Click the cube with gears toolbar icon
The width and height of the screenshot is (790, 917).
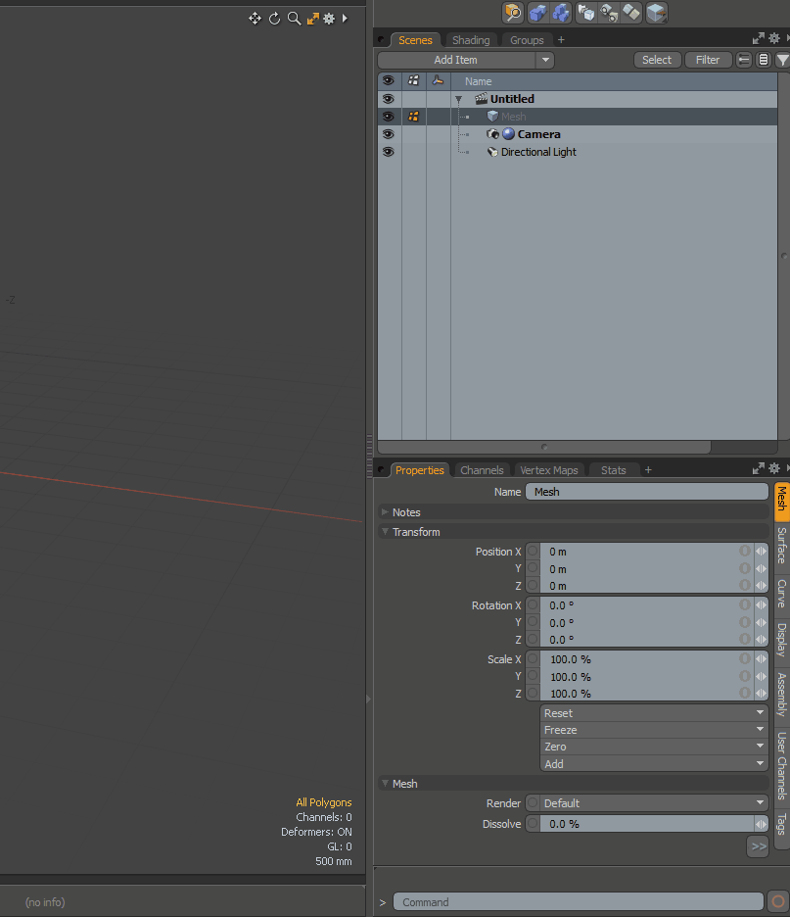(x=609, y=13)
